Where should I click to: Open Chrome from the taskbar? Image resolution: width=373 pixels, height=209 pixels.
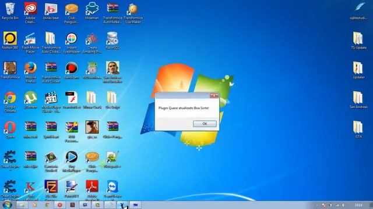click(x=47, y=205)
